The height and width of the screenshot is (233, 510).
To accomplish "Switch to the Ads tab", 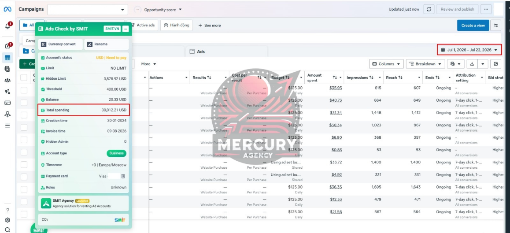I will click(x=227, y=52).
